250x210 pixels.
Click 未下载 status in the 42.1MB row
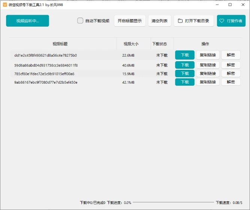[x=162, y=82]
